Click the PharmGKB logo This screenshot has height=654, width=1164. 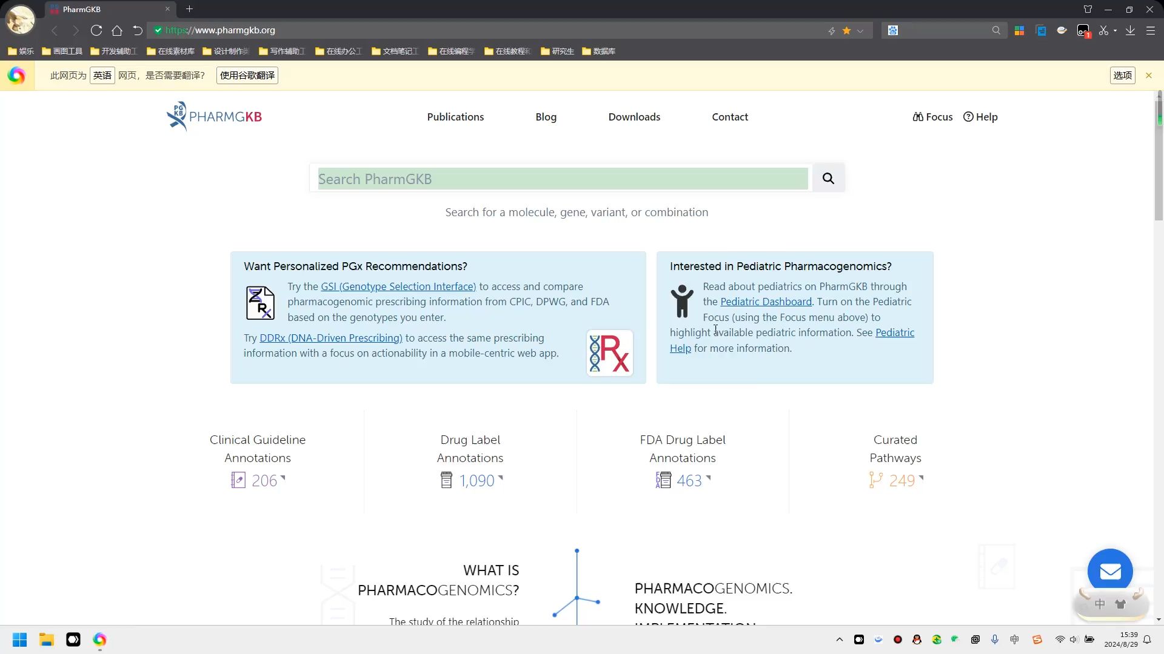[214, 116]
